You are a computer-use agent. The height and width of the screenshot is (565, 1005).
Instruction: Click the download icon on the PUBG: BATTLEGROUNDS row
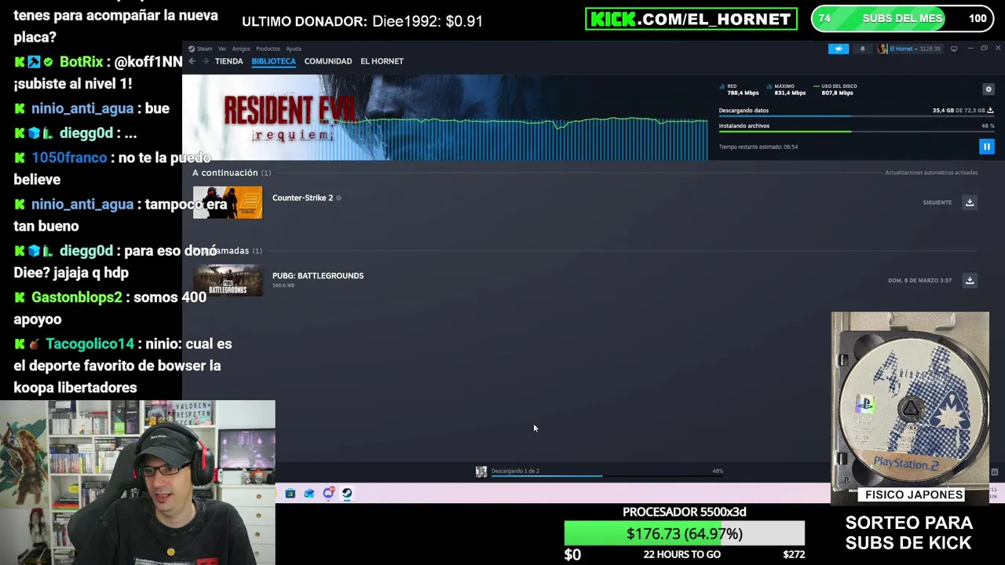click(970, 280)
